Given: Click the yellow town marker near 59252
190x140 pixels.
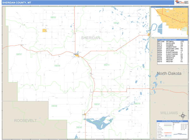Looking at the screenshot, I should 44,31.
